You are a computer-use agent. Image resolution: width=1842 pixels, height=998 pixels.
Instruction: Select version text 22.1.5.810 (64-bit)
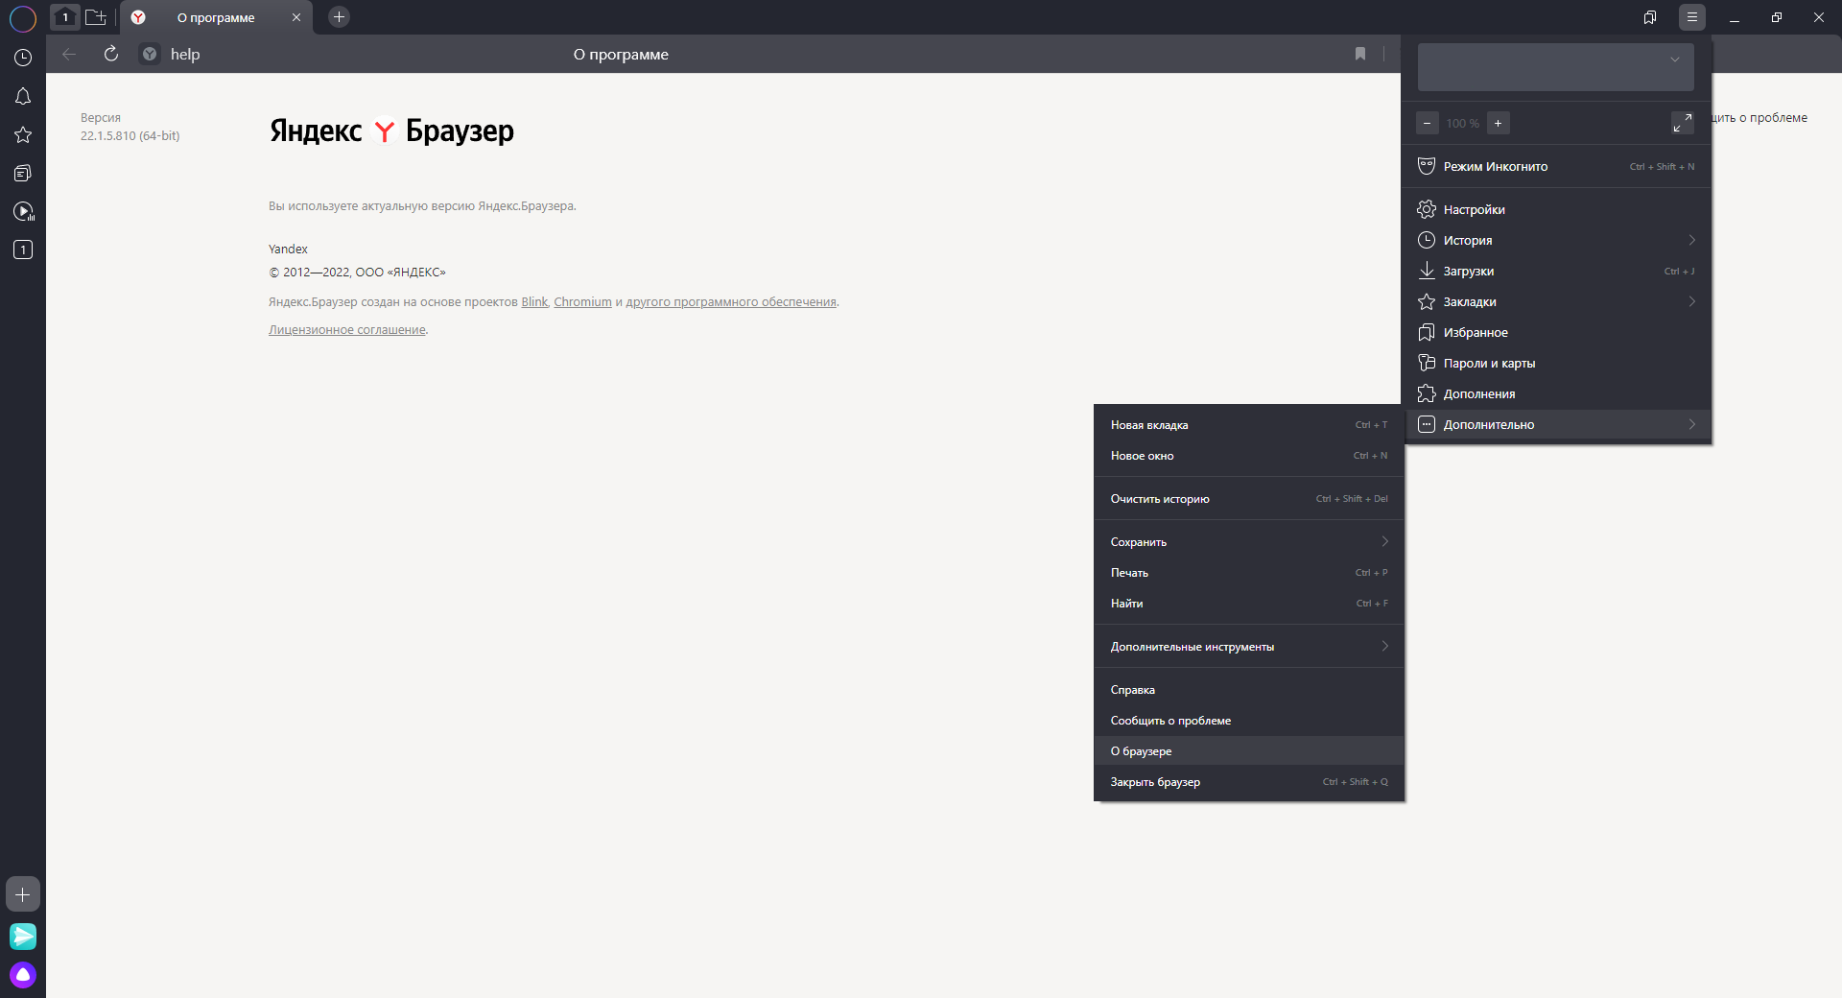(x=130, y=136)
